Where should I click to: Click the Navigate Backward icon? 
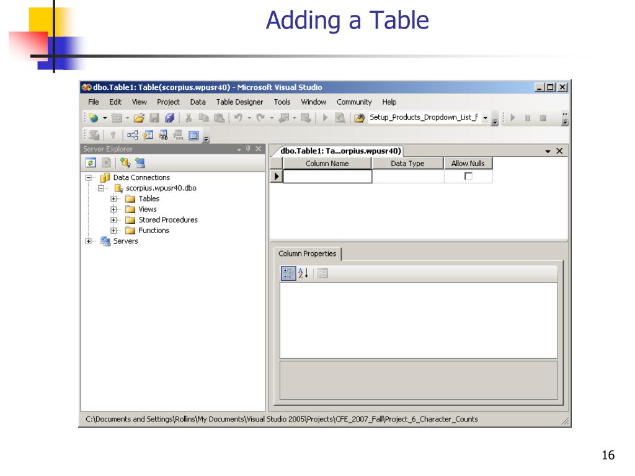[284, 118]
